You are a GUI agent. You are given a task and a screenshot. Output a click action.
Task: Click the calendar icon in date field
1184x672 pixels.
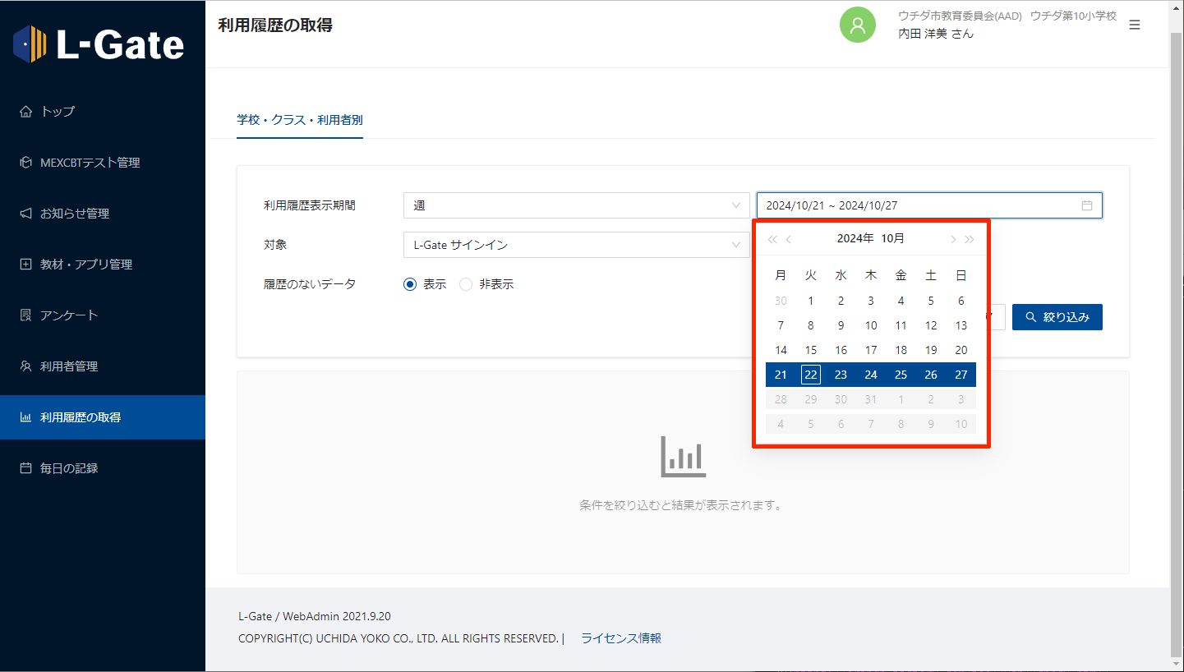[1086, 205]
